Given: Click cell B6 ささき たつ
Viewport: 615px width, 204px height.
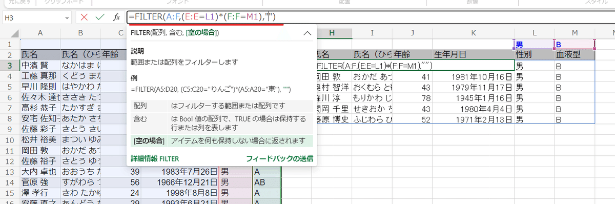Looking at the screenshot, I should tap(80, 98).
